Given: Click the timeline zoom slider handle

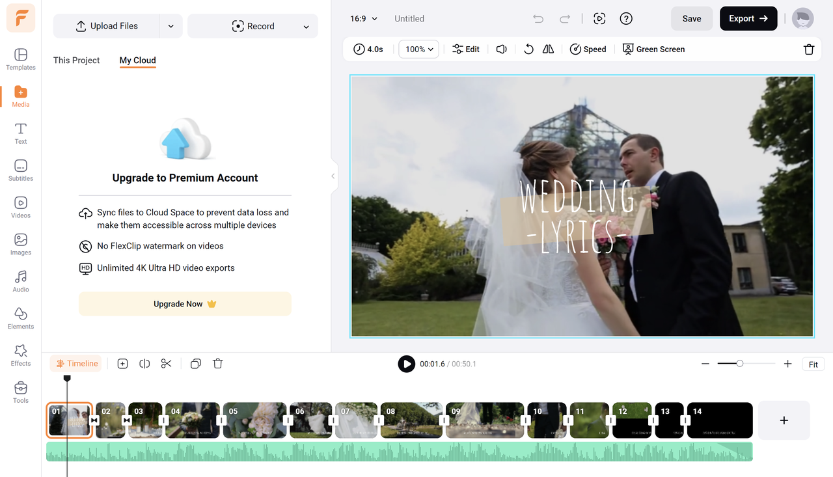Looking at the screenshot, I should coord(740,364).
